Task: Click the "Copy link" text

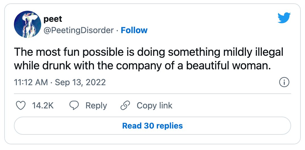Action: (x=154, y=106)
